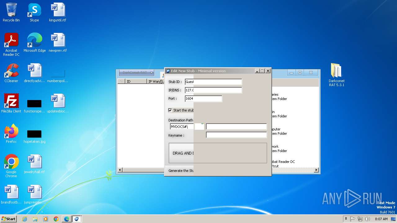Click the Edge icon in the taskbar
Image resolution: width=397 pixels, height=223 pixels.
point(67,219)
